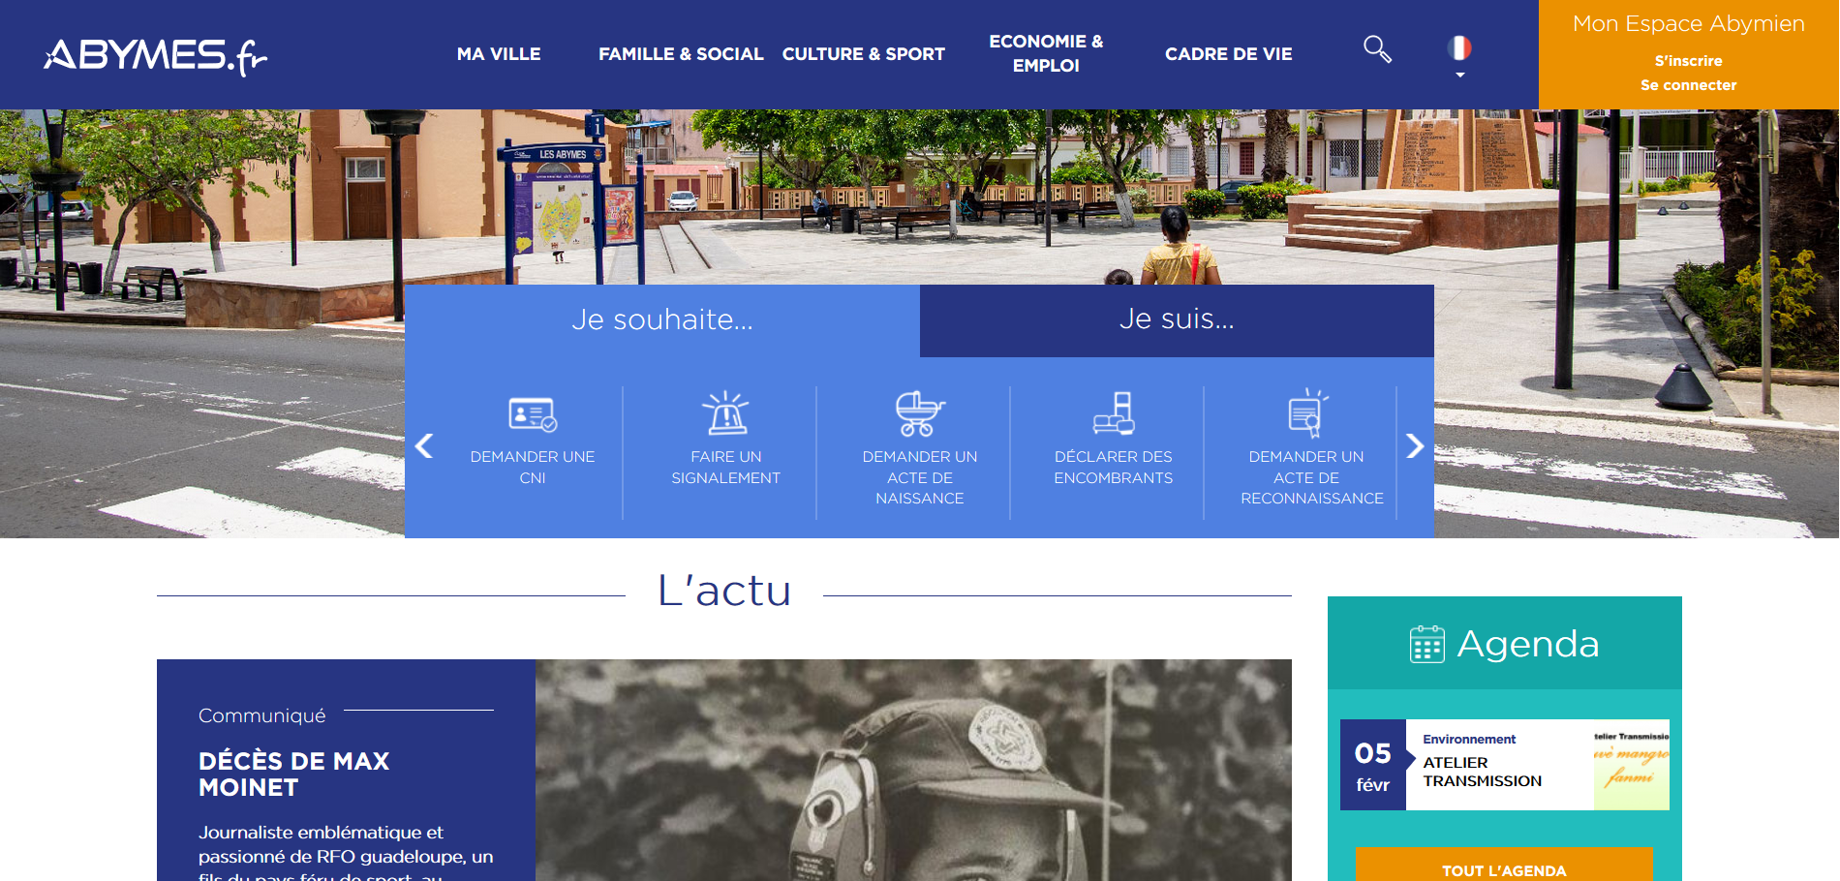This screenshot has width=1840, height=881.
Task: Switch to the "Je suis..." tab
Action: 1177,319
